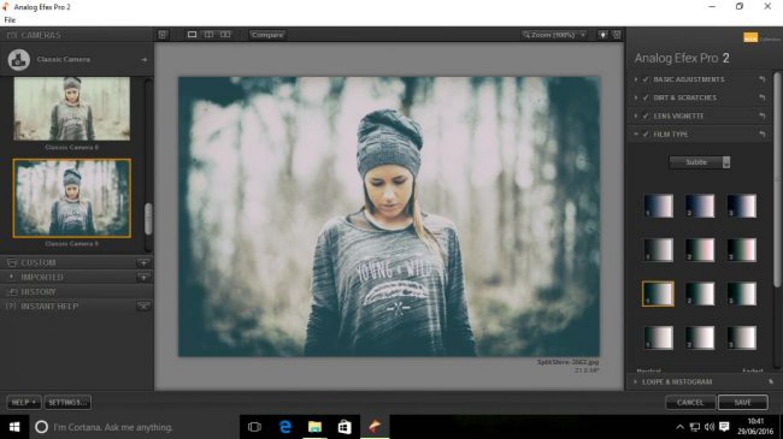Image resolution: width=783 pixels, height=439 pixels.
Task: Toggle the Basic Adjustments checkmark
Action: [643, 79]
